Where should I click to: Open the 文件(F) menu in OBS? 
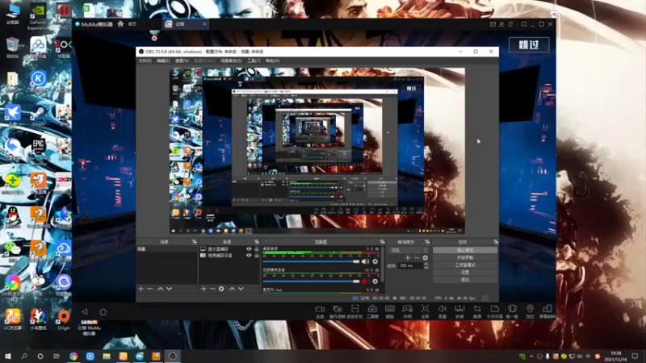[145, 61]
